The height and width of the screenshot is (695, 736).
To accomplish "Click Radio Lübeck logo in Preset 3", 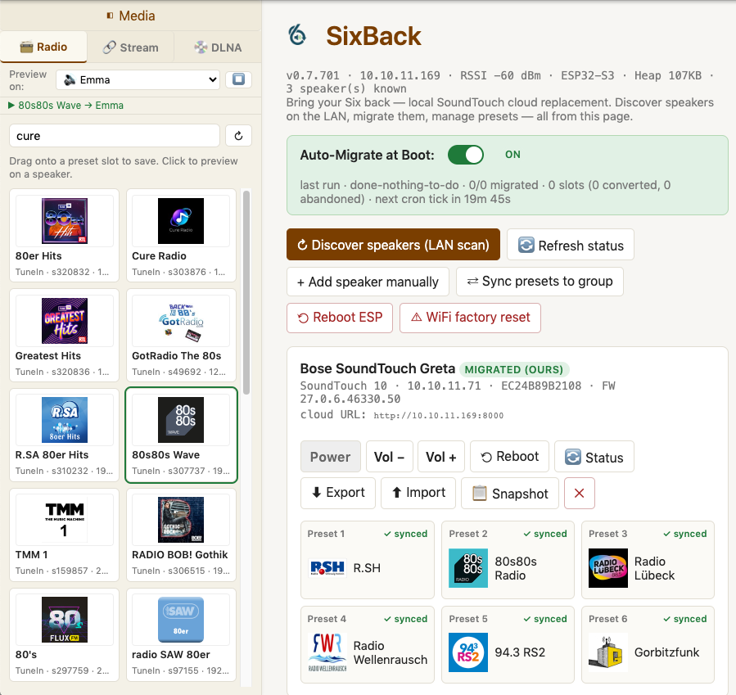I will click(607, 568).
